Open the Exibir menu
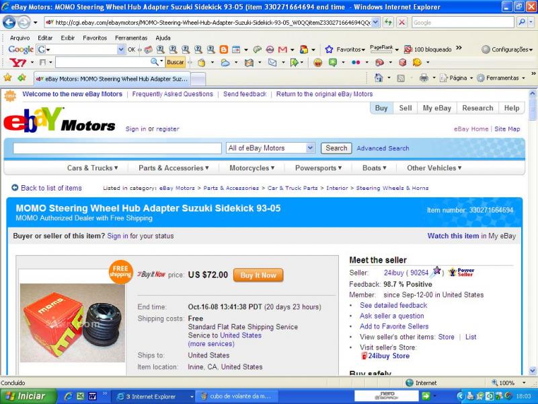The image size is (538, 404). click(68, 38)
